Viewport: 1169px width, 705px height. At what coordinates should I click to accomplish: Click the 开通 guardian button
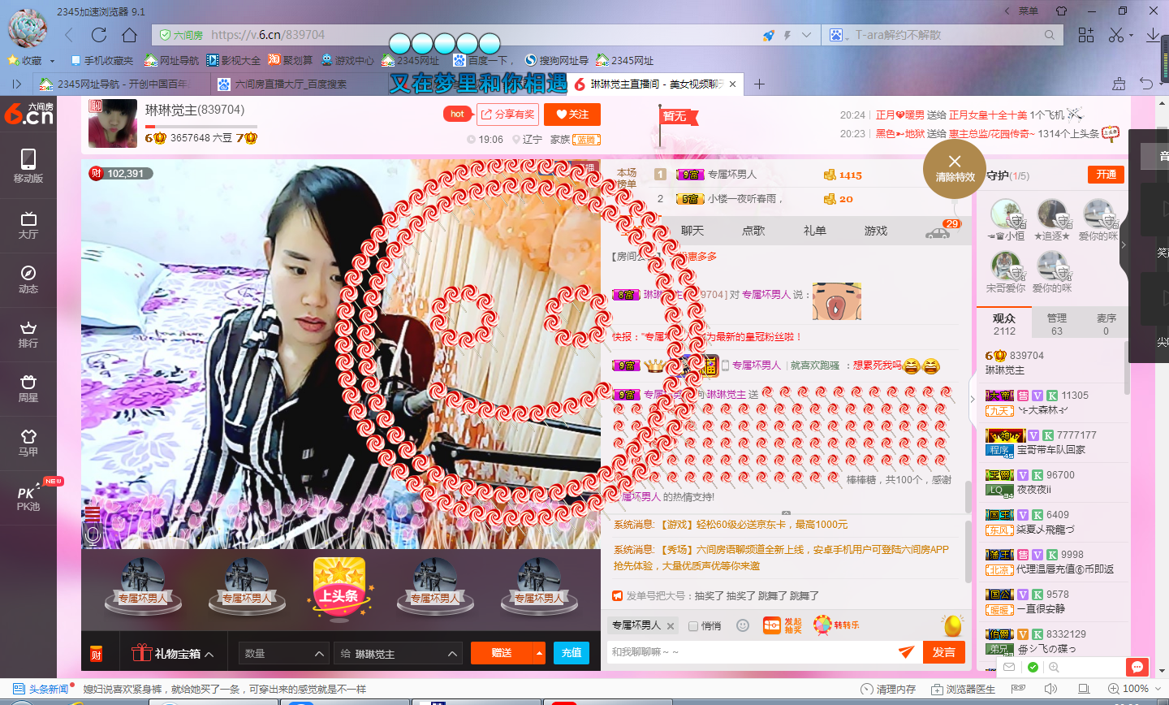point(1106,175)
